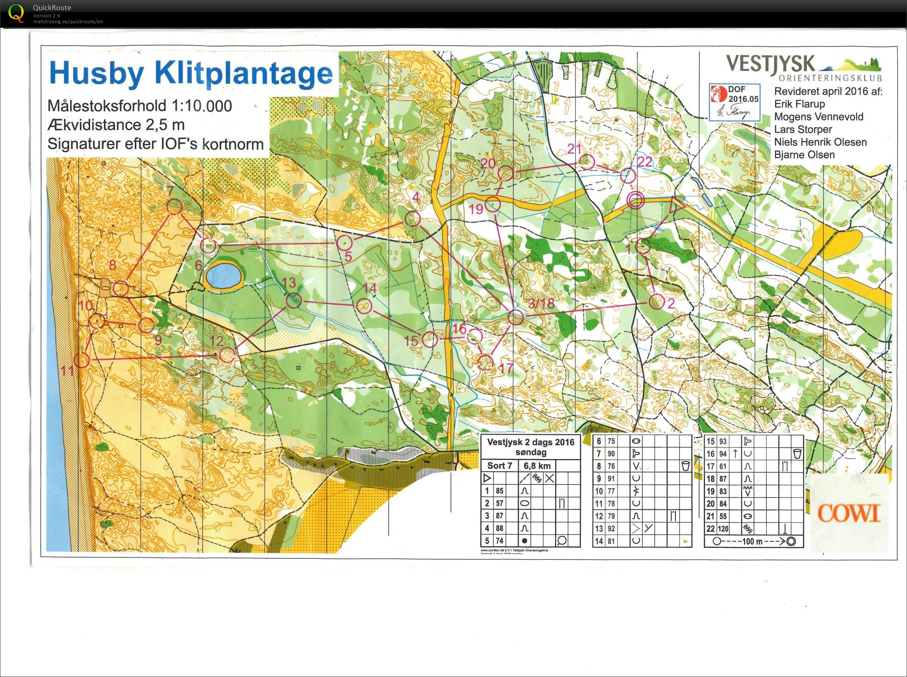
Task: Click the 6,8 km distance cell
Action: point(537,466)
